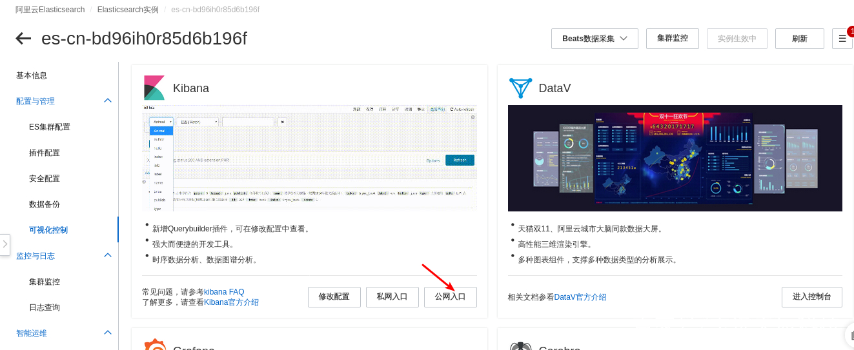Click Kibana 修改配置 button
Viewport: 854px width, 350px height.
click(334, 297)
